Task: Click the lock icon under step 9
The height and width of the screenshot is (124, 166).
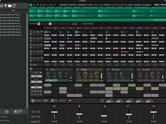Action: [109, 65]
